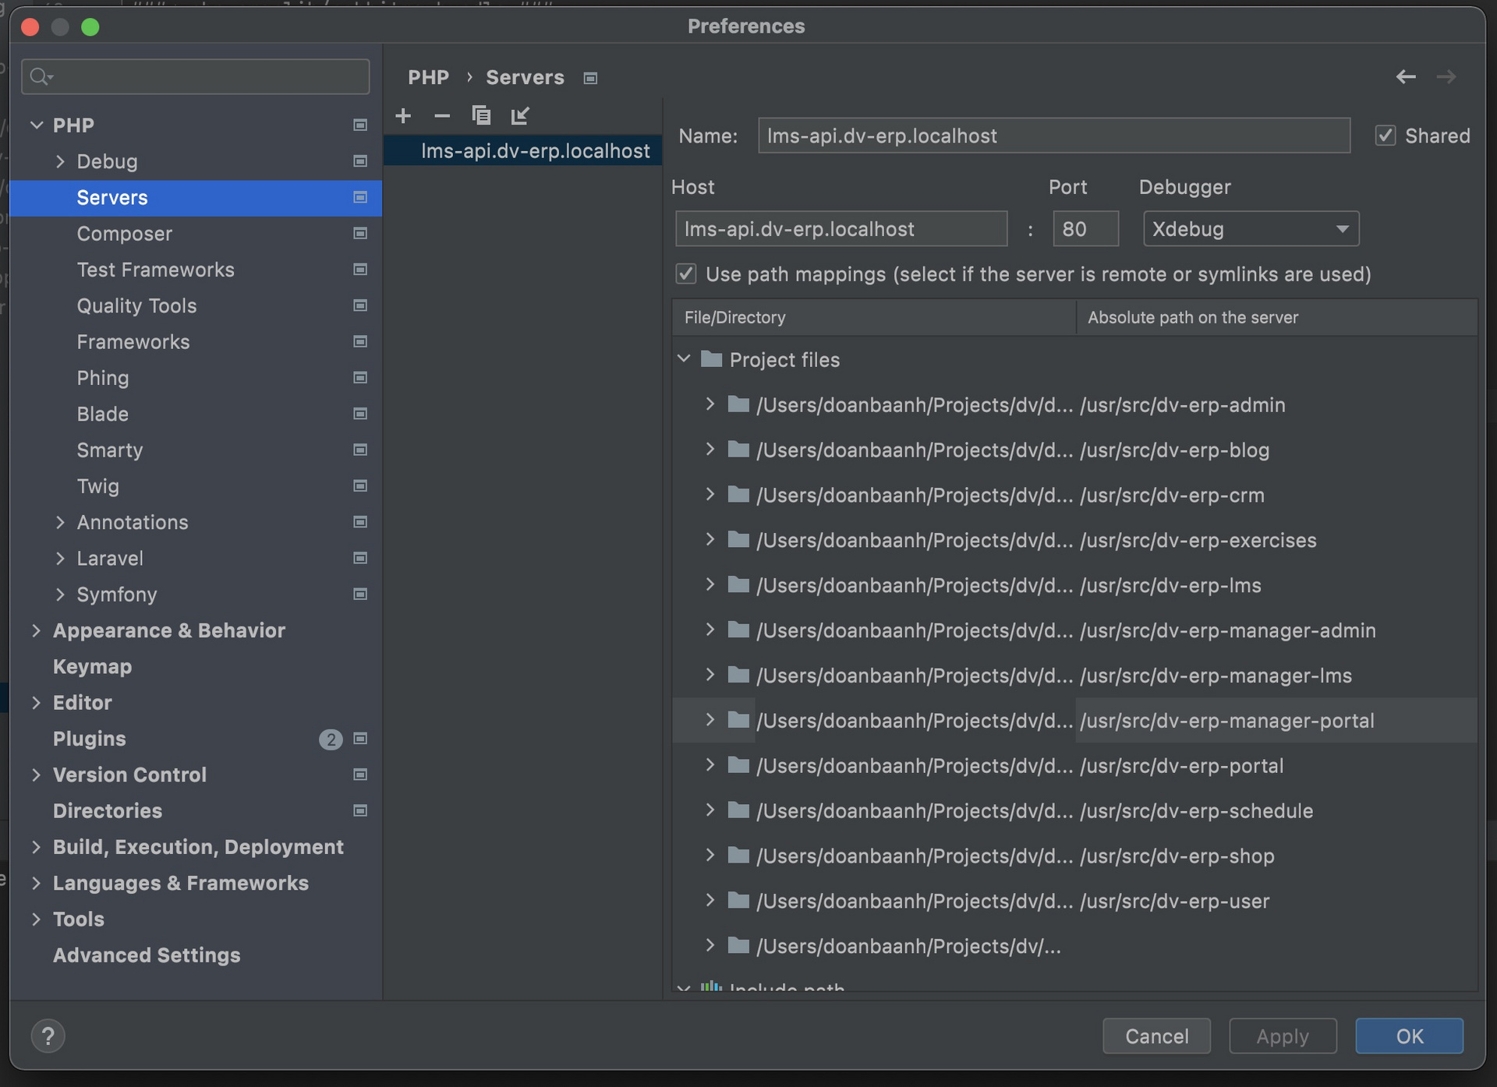Remove the selected server
The width and height of the screenshot is (1497, 1087).
(x=442, y=116)
